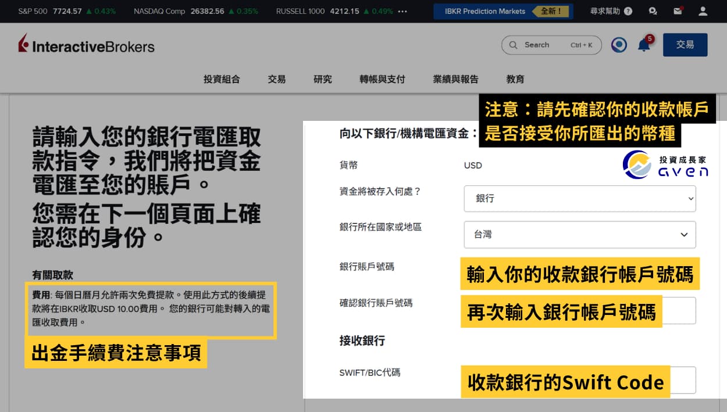The width and height of the screenshot is (727, 412).
Task: Click the USD currency value
Action: pos(473,165)
